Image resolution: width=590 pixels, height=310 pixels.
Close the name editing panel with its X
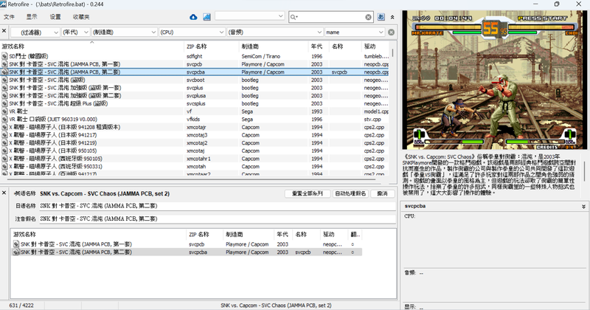click(4, 193)
